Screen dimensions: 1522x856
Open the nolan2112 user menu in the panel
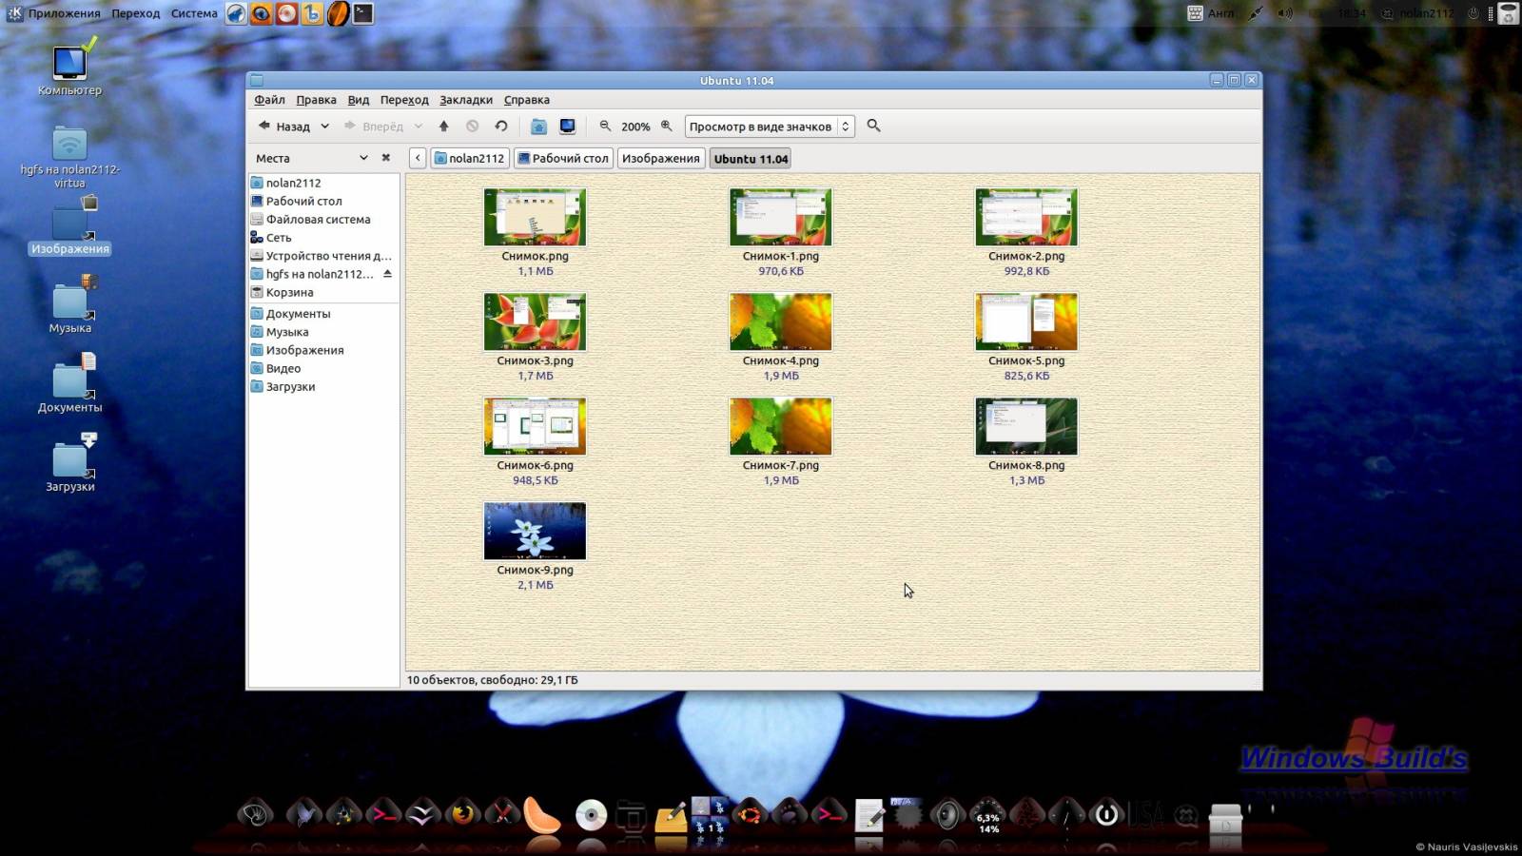tap(1418, 13)
